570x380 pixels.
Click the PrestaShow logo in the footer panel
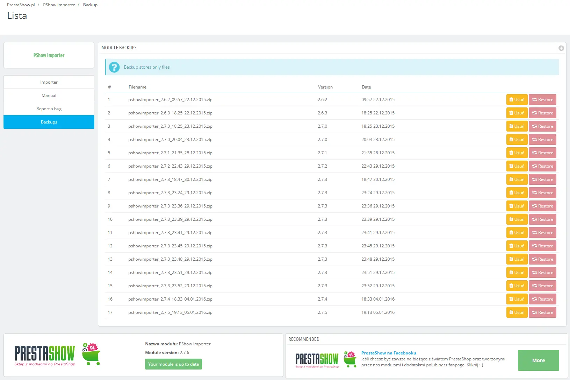pos(57,354)
